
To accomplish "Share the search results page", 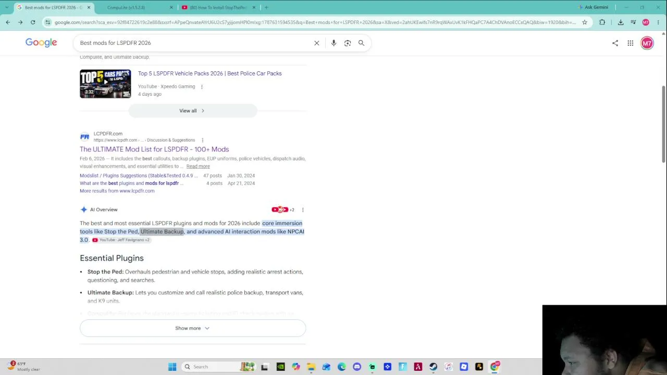I will (615, 43).
